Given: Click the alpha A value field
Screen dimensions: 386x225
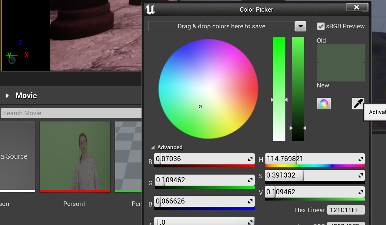Looking at the screenshot, I should coord(204,221).
